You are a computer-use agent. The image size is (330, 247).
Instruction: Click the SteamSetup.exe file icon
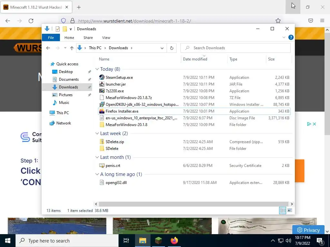pos(102,77)
